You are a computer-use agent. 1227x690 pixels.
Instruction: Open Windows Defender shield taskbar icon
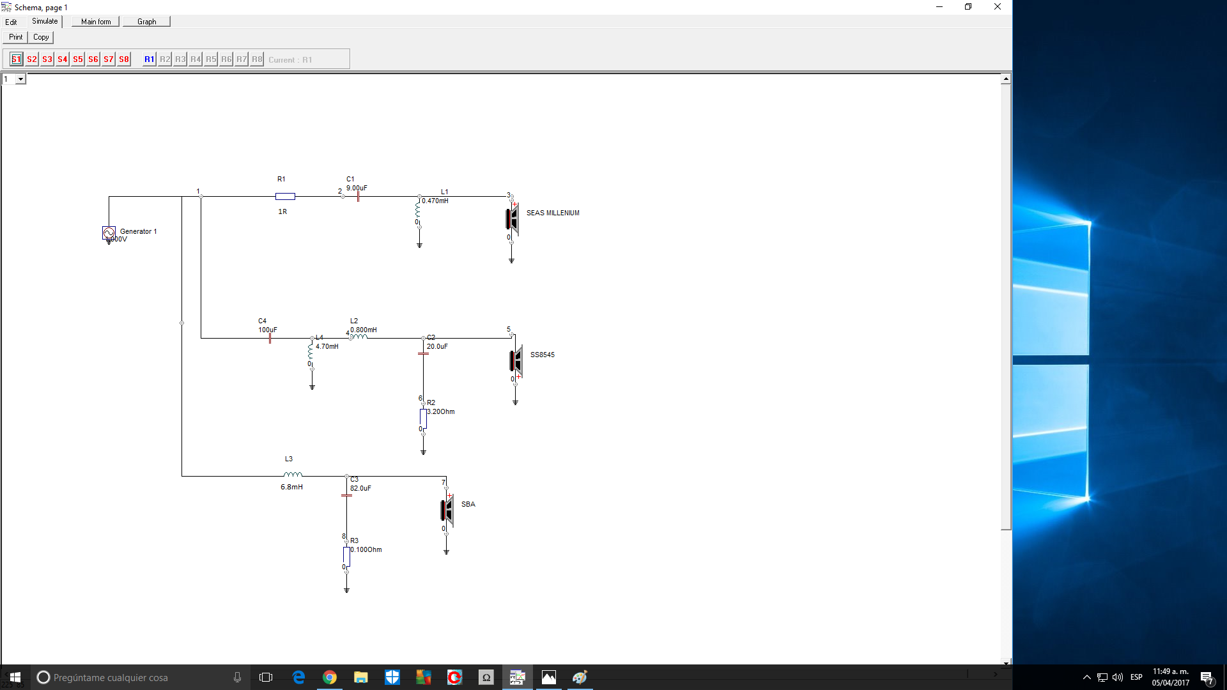[392, 677]
